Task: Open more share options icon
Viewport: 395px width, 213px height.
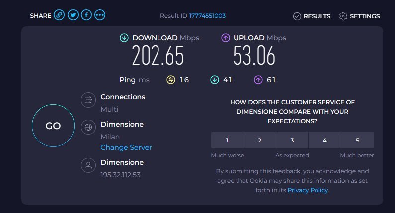Action: 100,15
